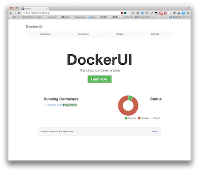
Task: Bookmark this page with the star icon
Action: click(128, 13)
